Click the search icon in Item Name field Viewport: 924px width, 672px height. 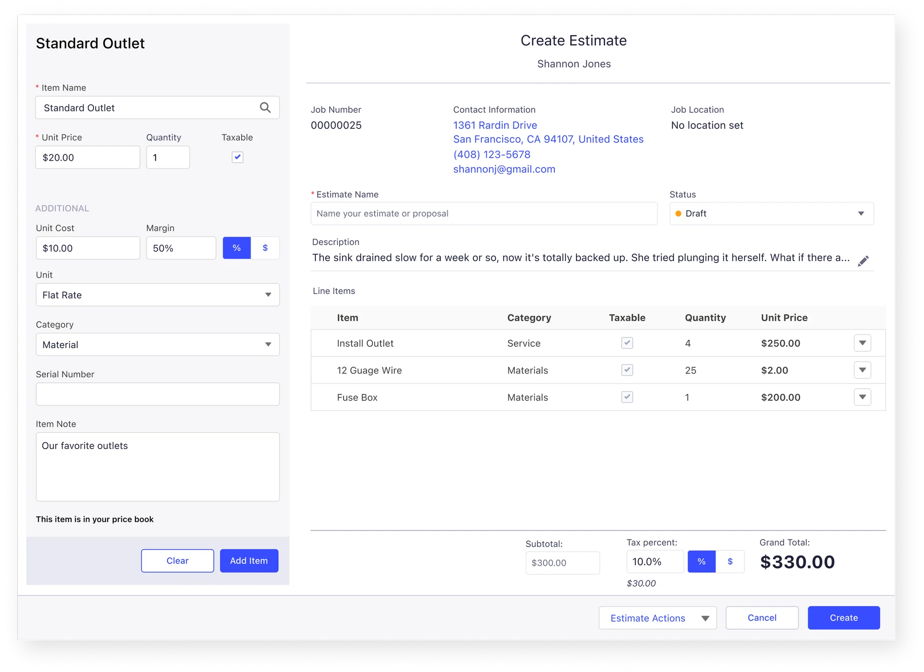[265, 108]
